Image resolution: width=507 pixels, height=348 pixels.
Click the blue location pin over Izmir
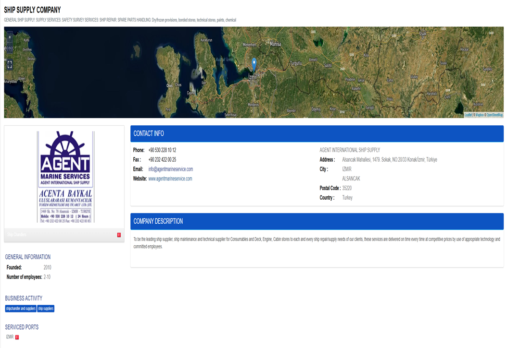(x=254, y=64)
